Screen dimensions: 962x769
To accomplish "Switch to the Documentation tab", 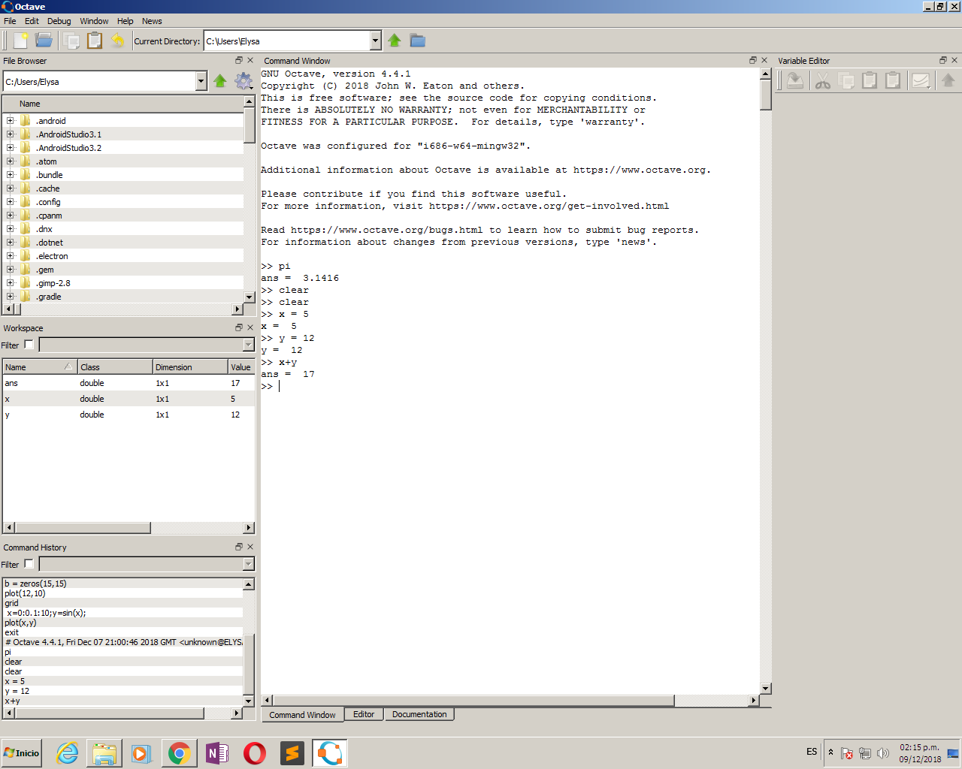I will (419, 714).
